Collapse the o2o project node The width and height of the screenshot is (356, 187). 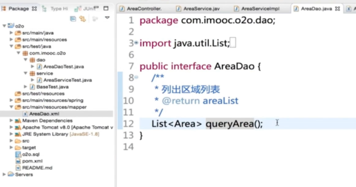pyautogui.click(x=4, y=26)
